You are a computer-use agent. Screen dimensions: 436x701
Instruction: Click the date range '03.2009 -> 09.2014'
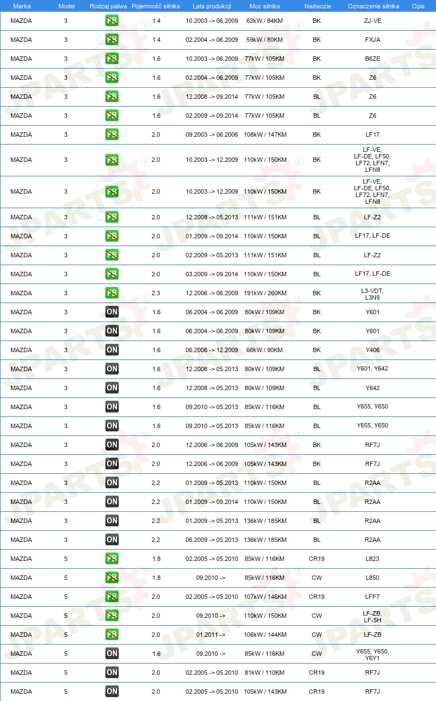[x=212, y=275]
